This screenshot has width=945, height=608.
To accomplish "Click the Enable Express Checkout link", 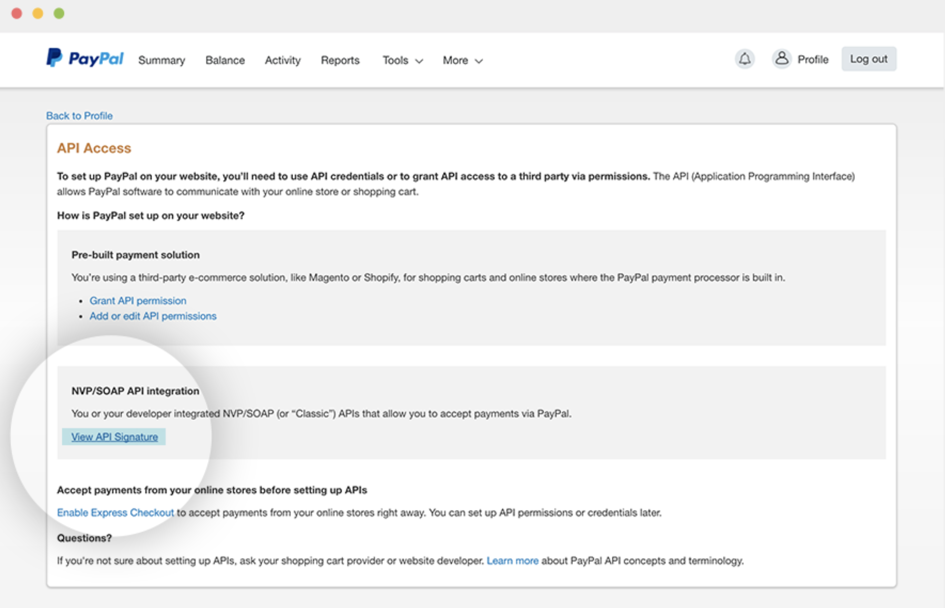I will tap(115, 513).
